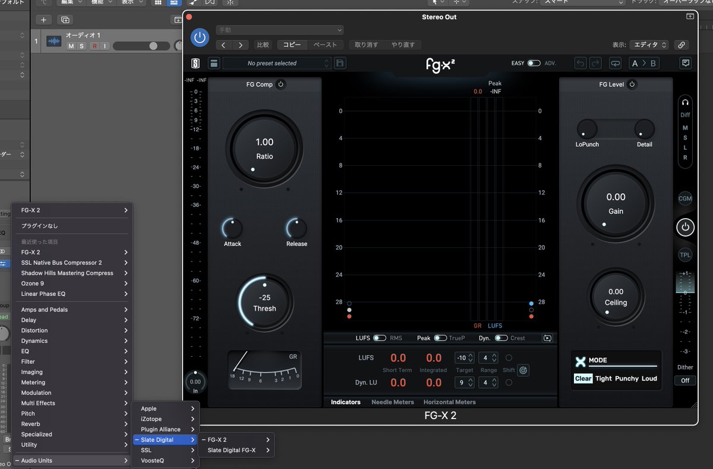The image size is (713, 469).
Task: Switch to Needle Meters tab
Action: 393,402
